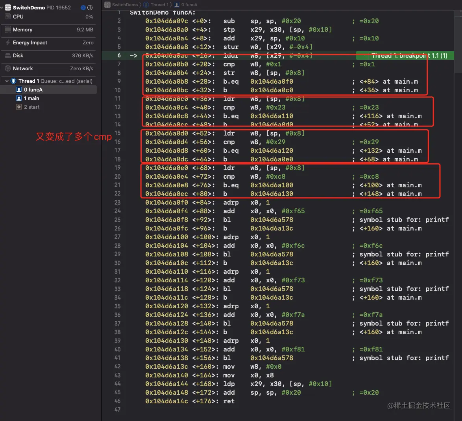
Task: Click the program counter arrow on line 6
Action: pyautogui.click(x=133, y=55)
